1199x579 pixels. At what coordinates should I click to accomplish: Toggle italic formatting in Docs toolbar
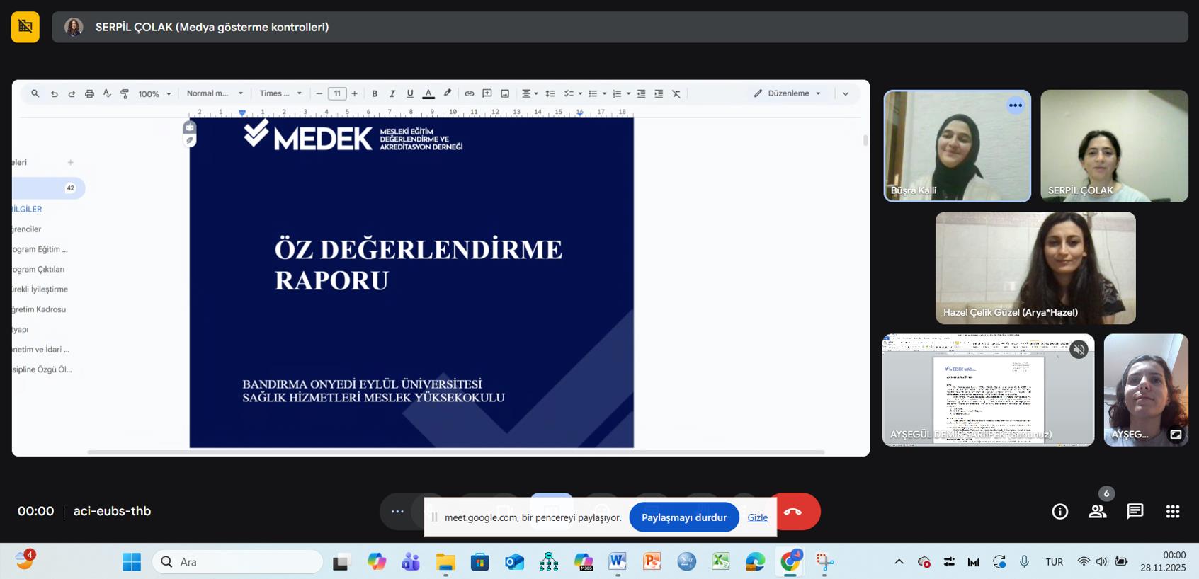392,93
